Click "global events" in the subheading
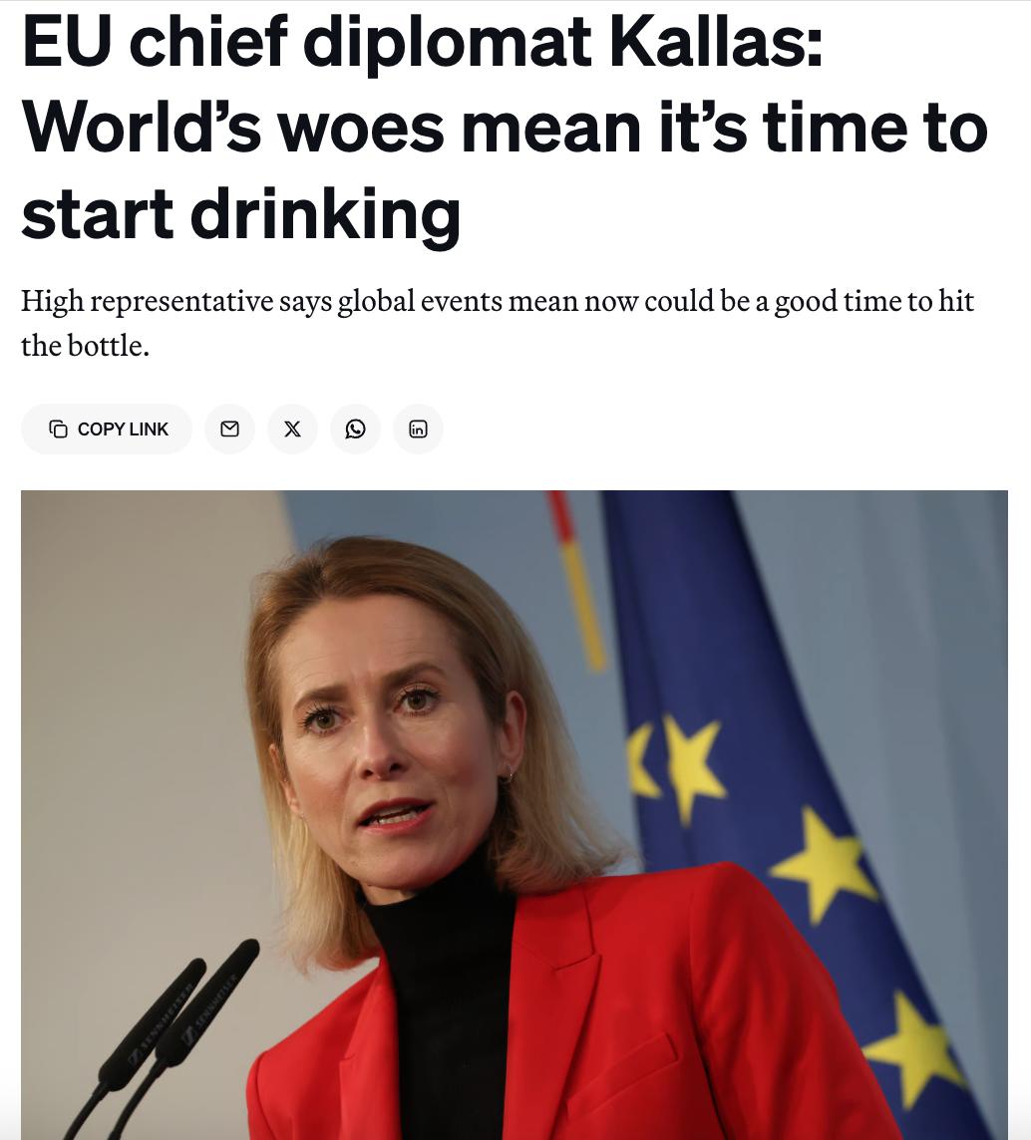This screenshot has width=1031, height=1140. click(419, 300)
